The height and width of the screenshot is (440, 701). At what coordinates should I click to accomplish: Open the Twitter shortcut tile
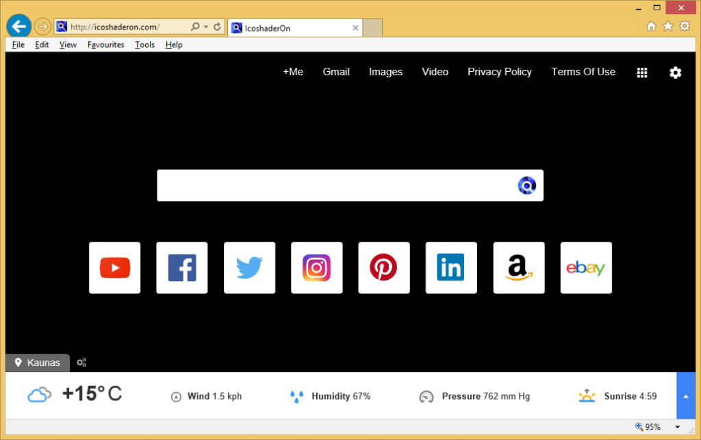click(249, 268)
